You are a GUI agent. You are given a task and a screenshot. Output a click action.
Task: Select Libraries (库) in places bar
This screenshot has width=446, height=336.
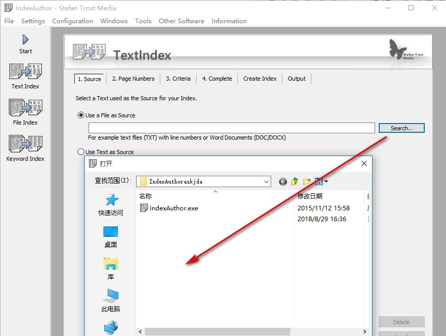click(x=111, y=269)
